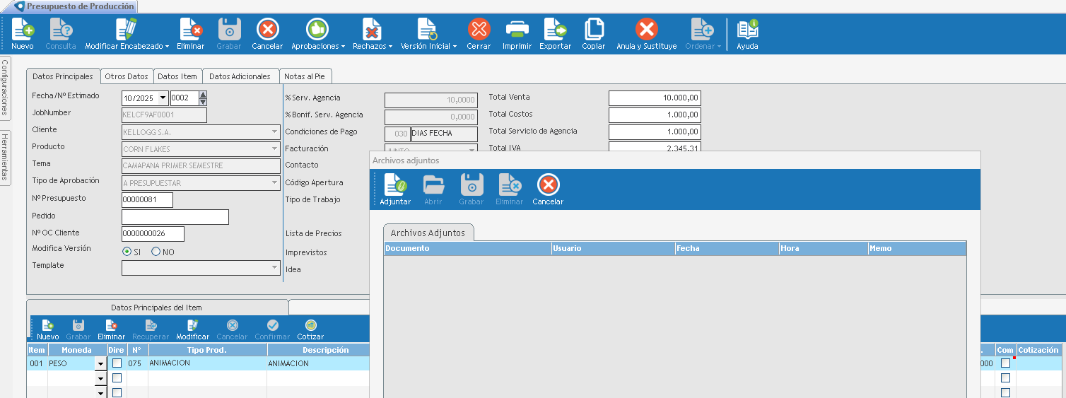Select ANIMACION description cell in item 001

click(318, 363)
